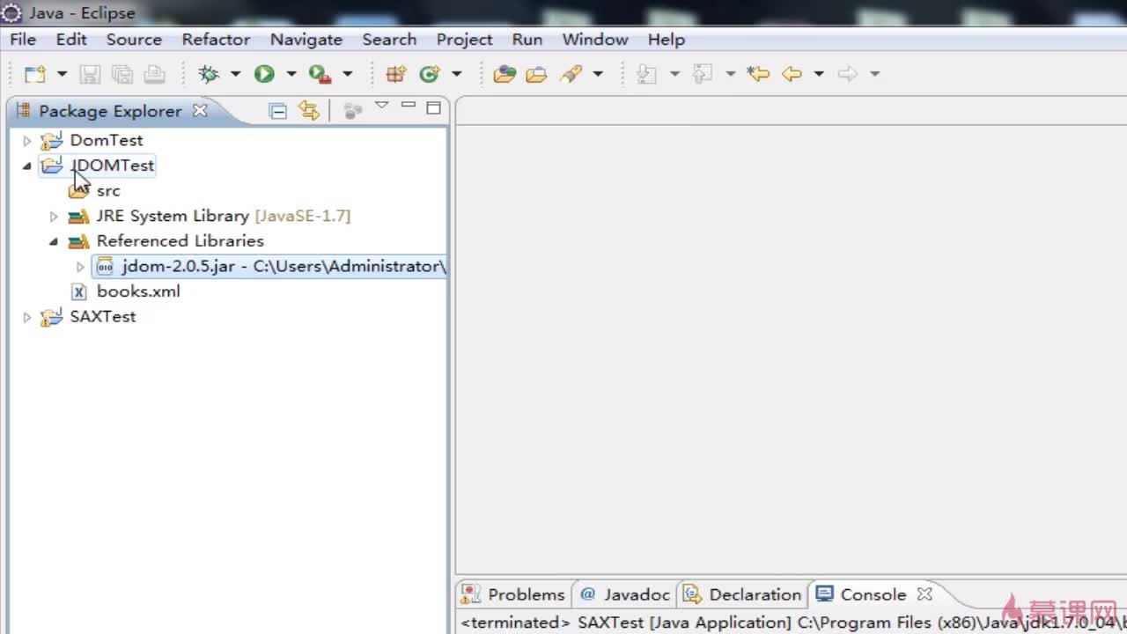Viewport: 1127px width, 634px height.
Task: Open the Run dropdown arrow
Action: pyautogui.click(x=291, y=74)
